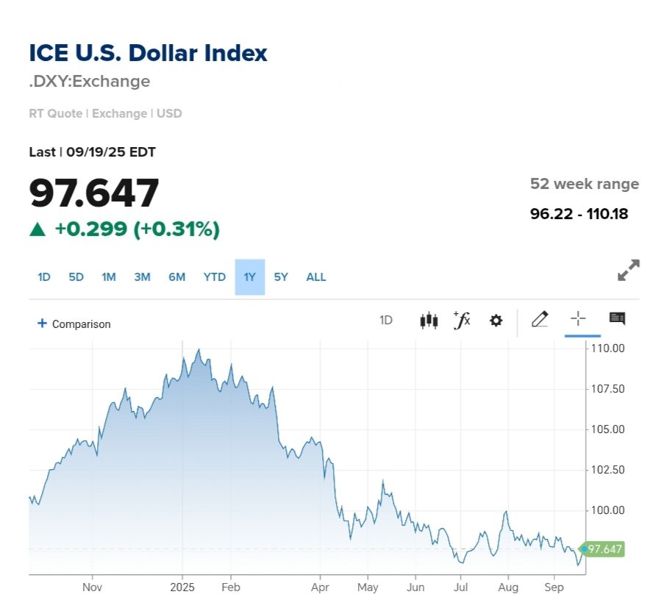667x597 pixels.
Task: Expand chart to full screen
Action: 628,271
